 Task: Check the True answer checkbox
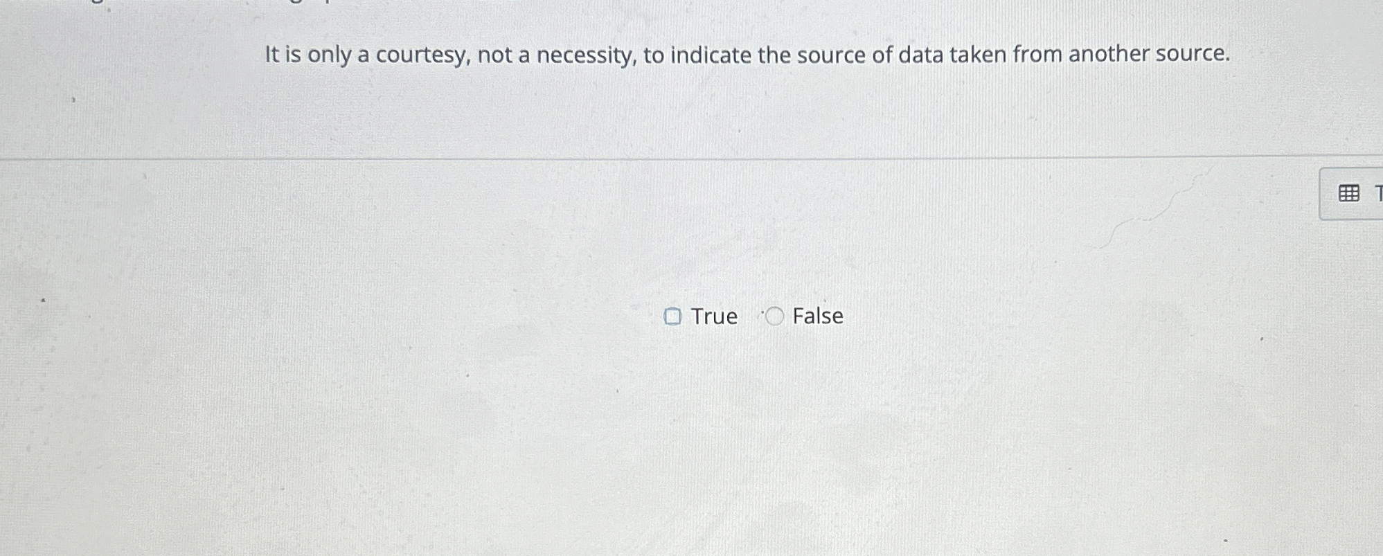pyautogui.click(x=673, y=316)
